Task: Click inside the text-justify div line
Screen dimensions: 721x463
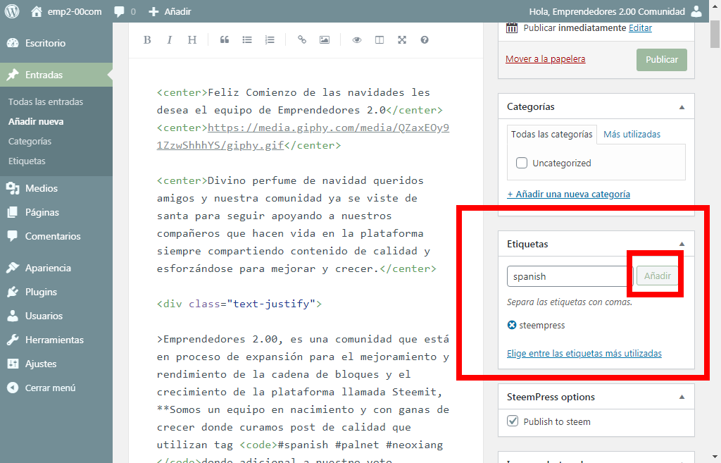Action: point(239,304)
